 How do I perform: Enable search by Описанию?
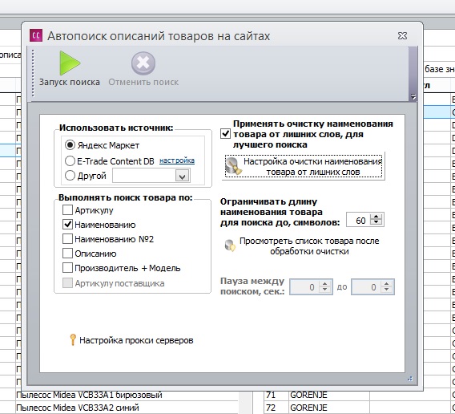click(67, 254)
